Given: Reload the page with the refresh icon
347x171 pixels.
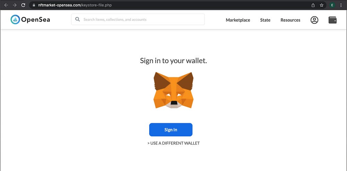Looking at the screenshot, I should (23, 5).
